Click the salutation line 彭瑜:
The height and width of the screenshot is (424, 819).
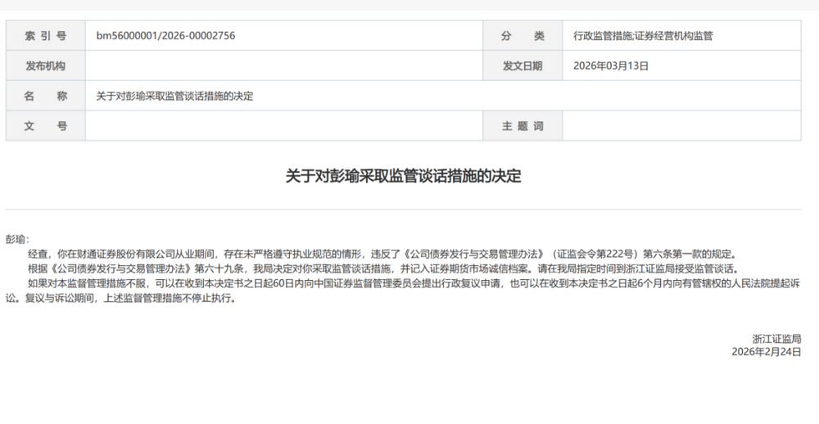coord(17,239)
